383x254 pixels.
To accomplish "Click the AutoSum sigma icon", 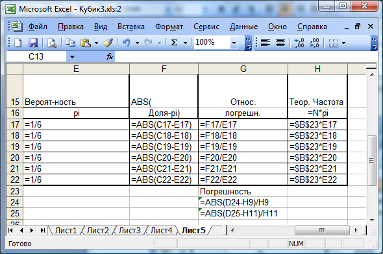I will click(174, 43).
